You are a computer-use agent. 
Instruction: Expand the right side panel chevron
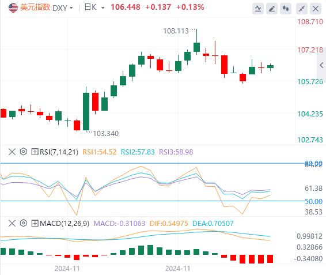tap(321, 65)
